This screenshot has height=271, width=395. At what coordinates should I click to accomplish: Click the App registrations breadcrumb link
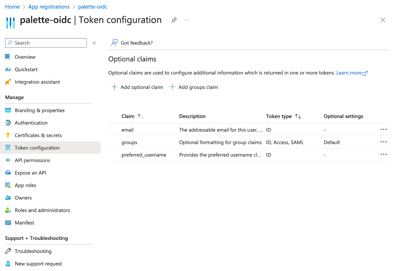[x=49, y=7]
